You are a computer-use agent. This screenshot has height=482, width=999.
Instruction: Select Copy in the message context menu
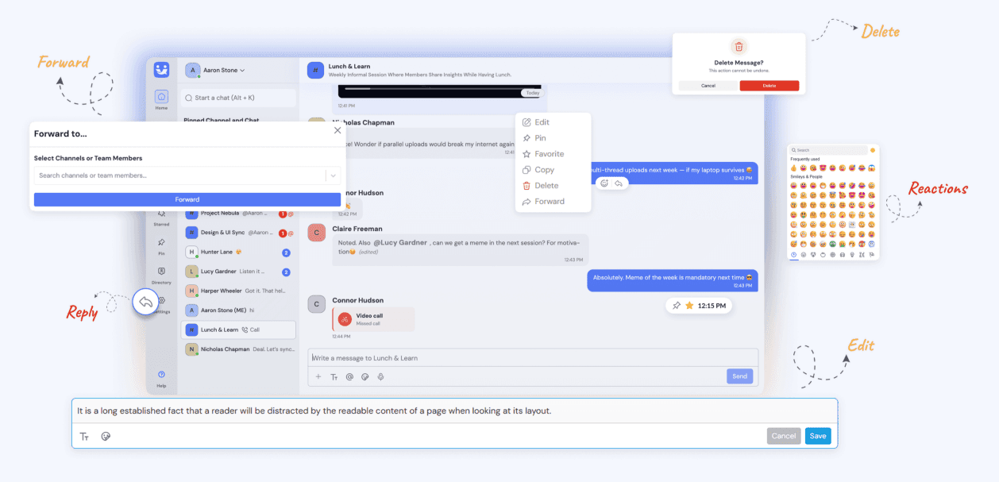pyautogui.click(x=544, y=170)
